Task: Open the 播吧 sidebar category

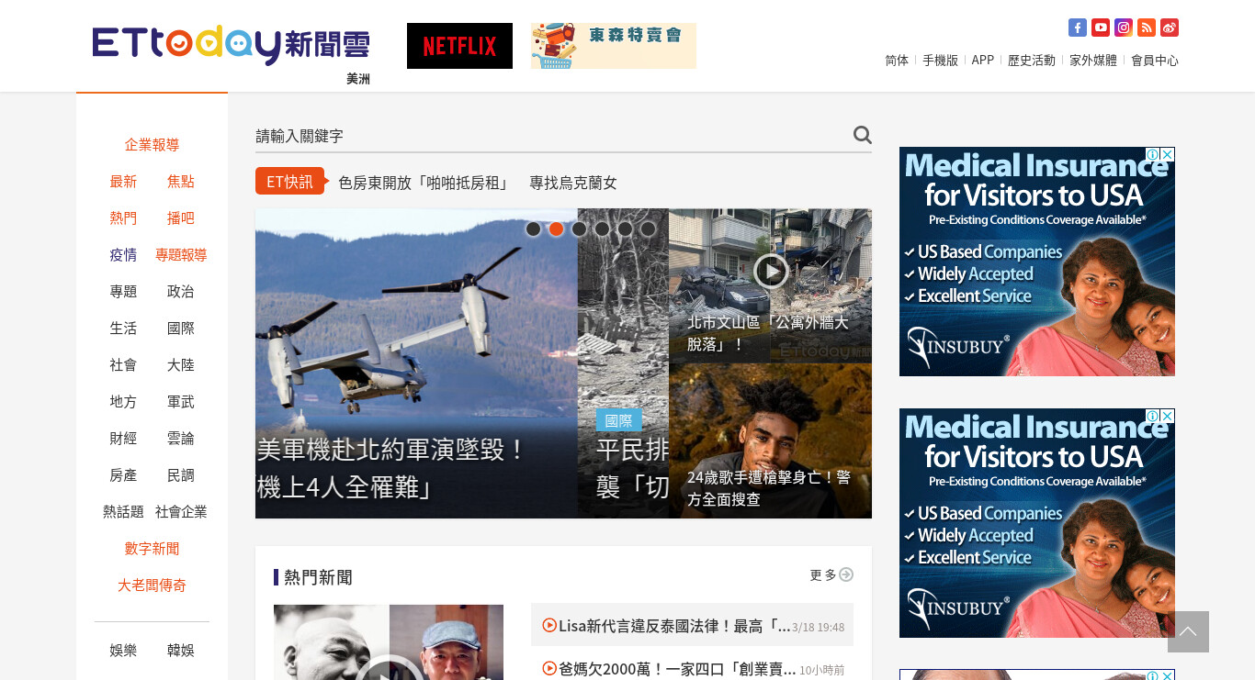Action: (181, 217)
